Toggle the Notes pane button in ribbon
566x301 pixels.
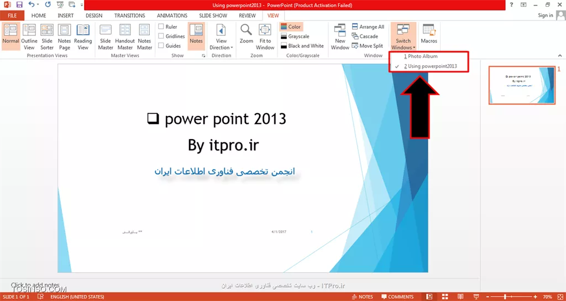pyautogui.click(x=196, y=36)
